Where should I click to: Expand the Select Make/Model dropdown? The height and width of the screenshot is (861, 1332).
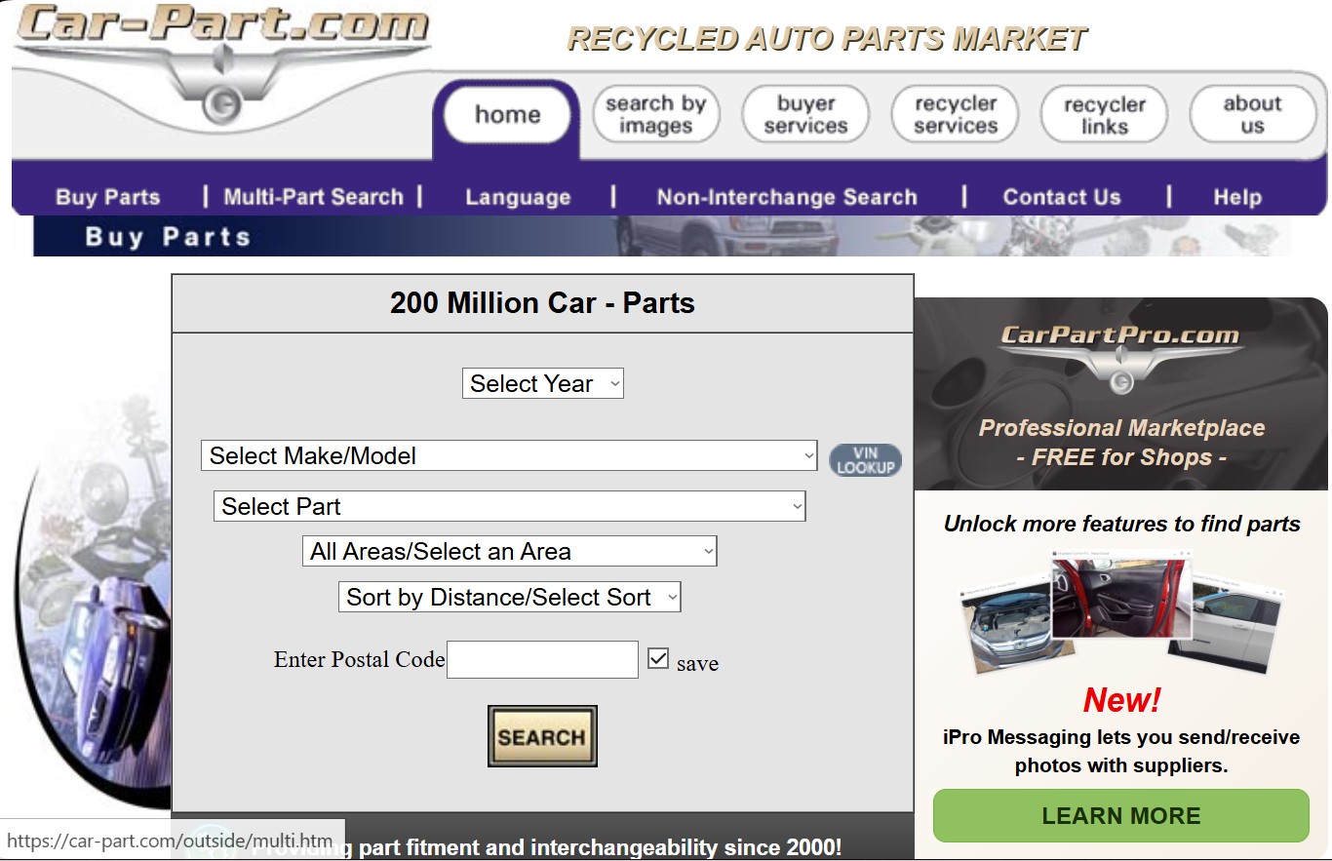[508, 455]
